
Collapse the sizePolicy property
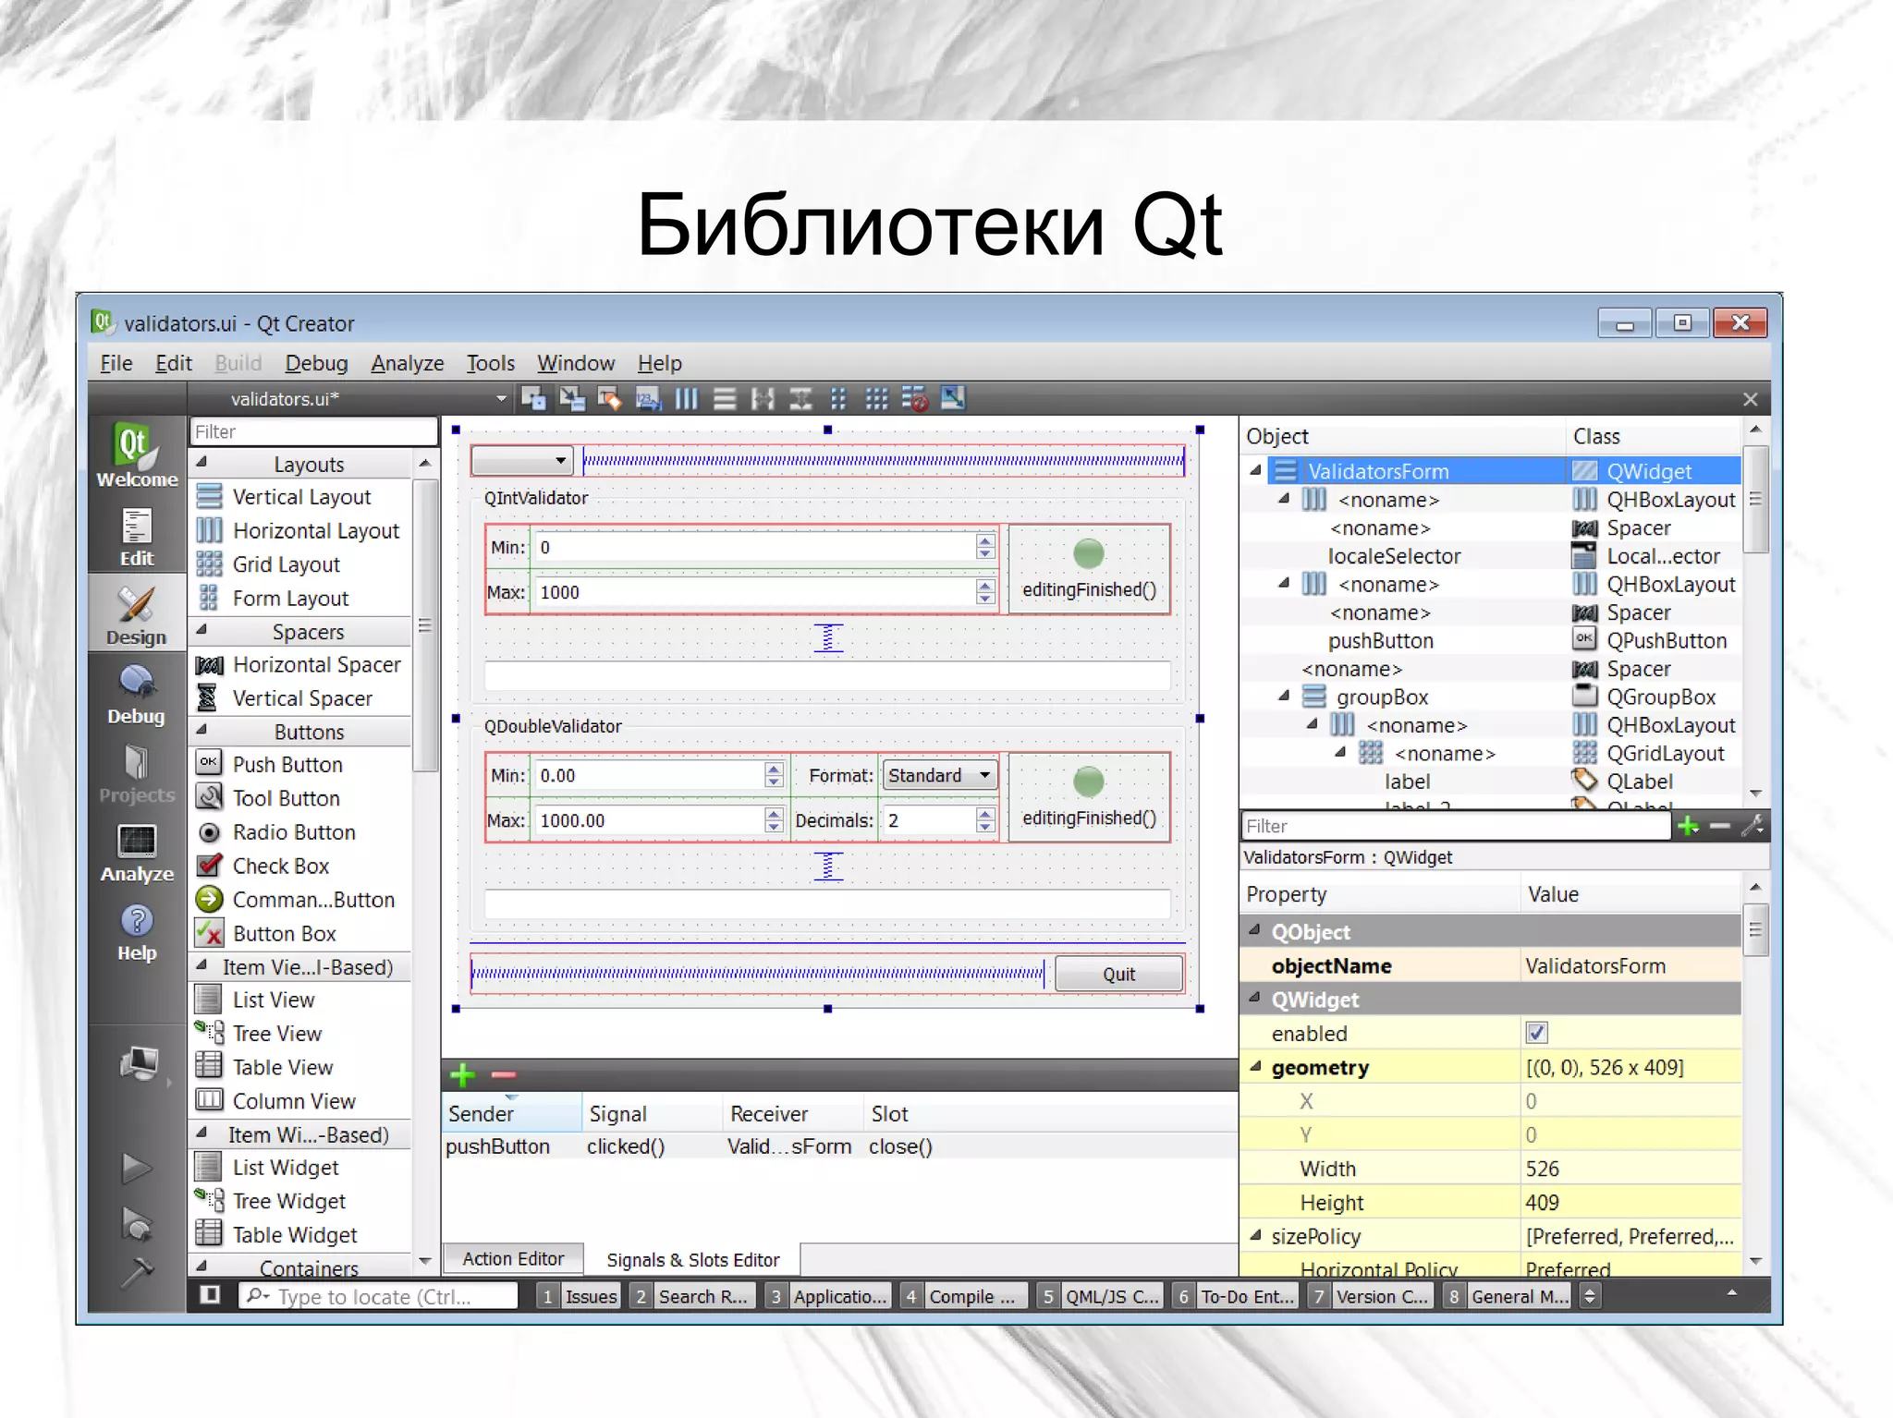click(x=1255, y=1235)
